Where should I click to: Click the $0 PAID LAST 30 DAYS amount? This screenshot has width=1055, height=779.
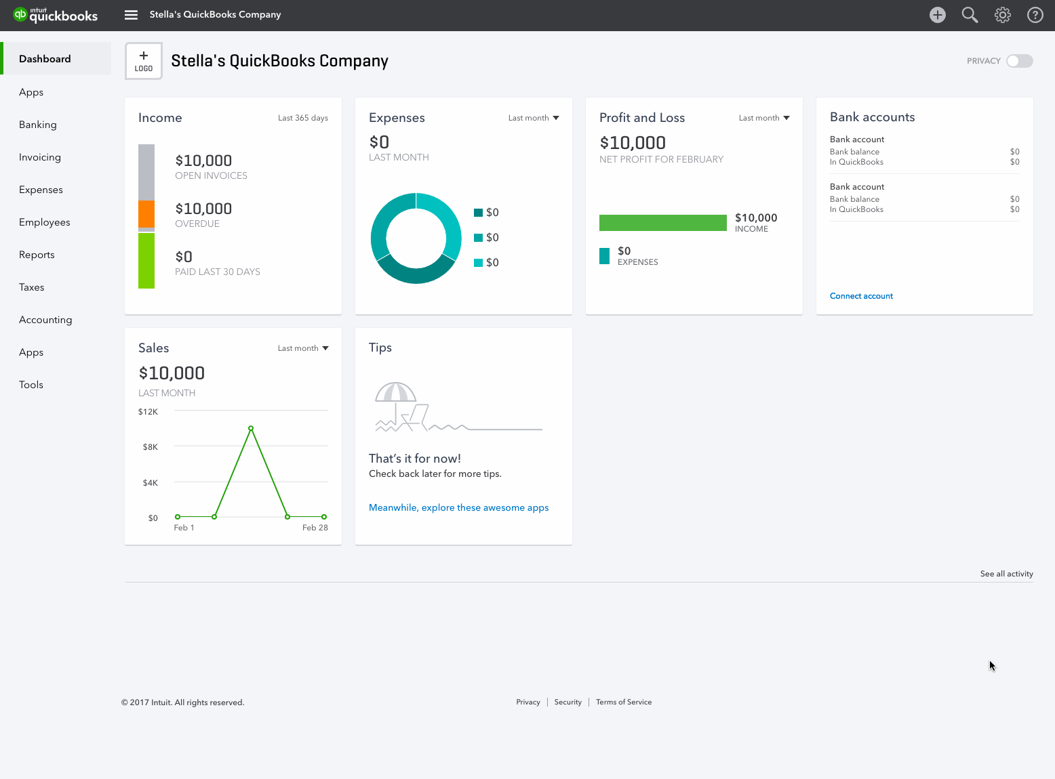point(184,257)
